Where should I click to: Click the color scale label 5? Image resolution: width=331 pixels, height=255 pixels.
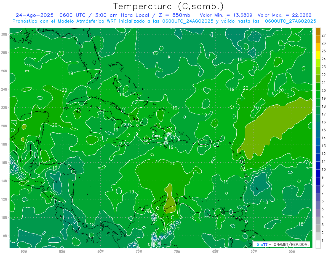click(x=323, y=209)
